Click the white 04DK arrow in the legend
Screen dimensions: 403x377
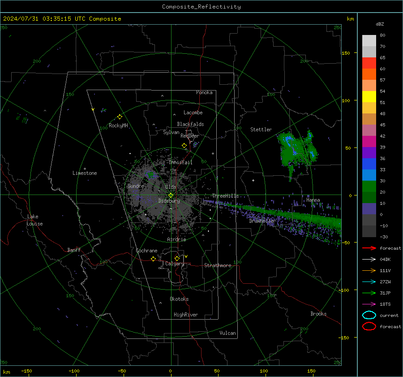(x=369, y=260)
